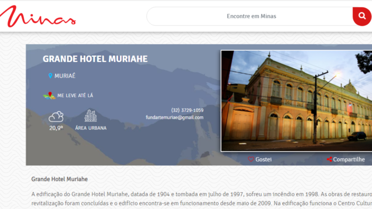Click the ÁREA URBANA label

click(x=91, y=128)
